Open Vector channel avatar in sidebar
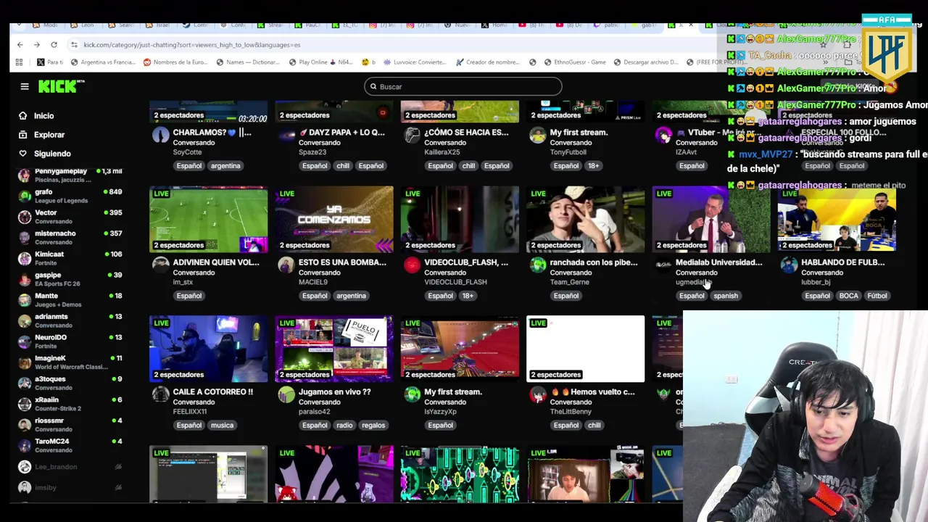Screen dimensions: 928x522 25,217
